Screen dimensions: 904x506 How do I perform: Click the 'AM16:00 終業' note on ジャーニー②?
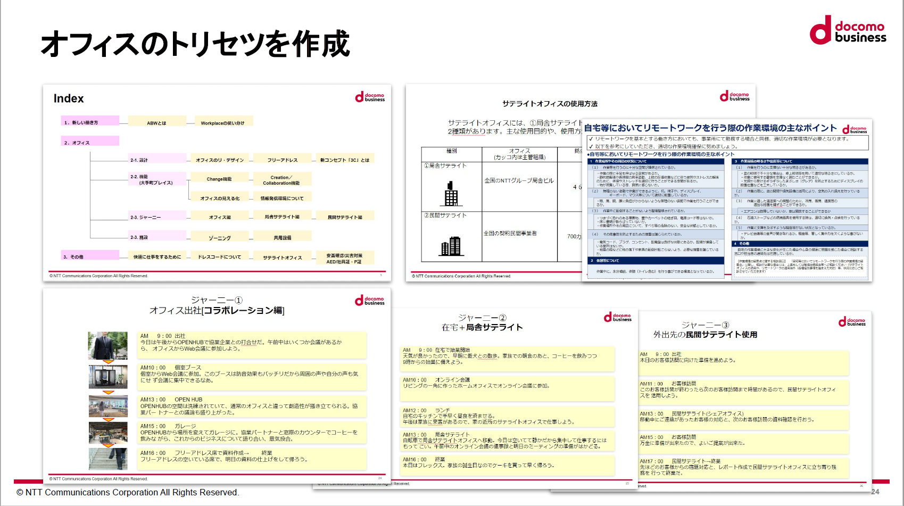(x=507, y=464)
